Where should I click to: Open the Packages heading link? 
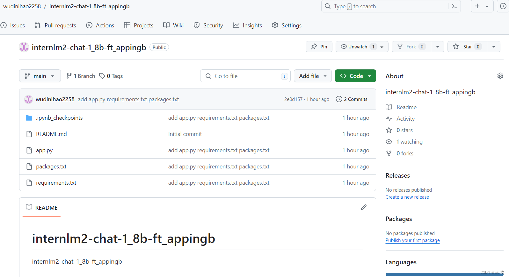pos(399,219)
